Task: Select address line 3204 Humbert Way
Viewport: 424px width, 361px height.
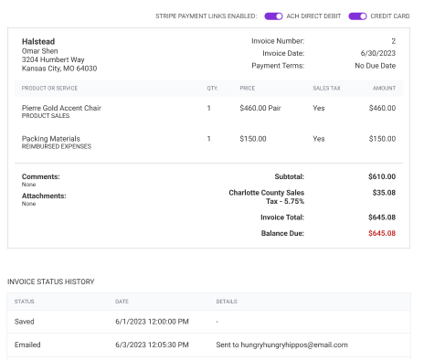Action: coord(53,59)
